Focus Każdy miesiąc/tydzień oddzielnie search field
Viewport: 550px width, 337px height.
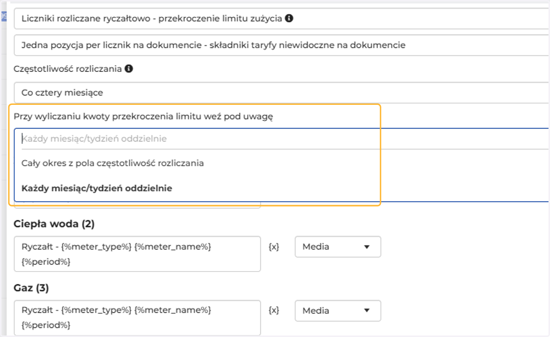pyautogui.click(x=285, y=138)
